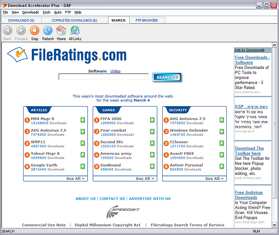Screen dimensions: 279x235
Task: Download Antivir Personal via green arrow
Action: pos(222,166)
